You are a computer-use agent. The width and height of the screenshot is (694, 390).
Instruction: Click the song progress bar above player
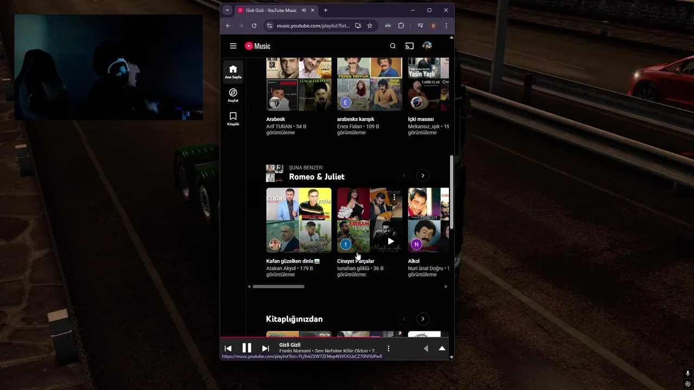point(335,337)
